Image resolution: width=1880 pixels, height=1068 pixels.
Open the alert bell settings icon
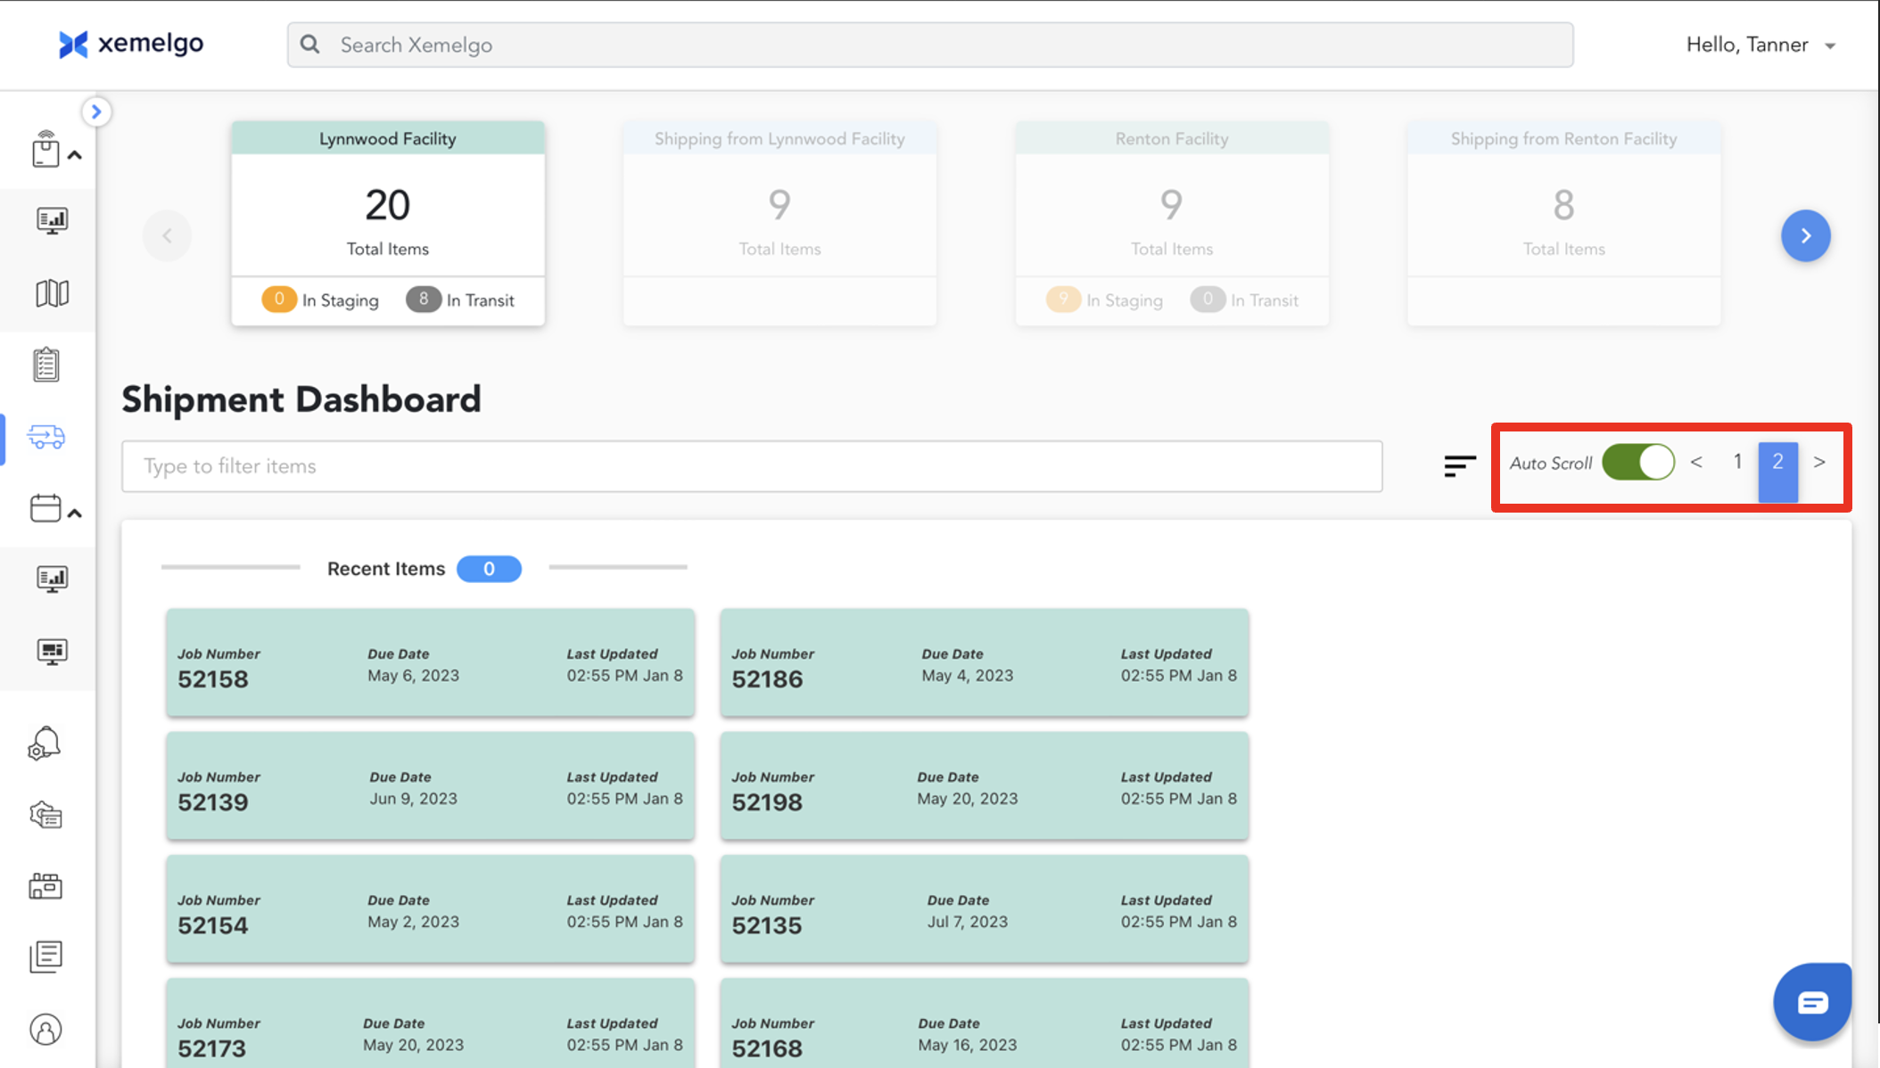click(x=45, y=743)
